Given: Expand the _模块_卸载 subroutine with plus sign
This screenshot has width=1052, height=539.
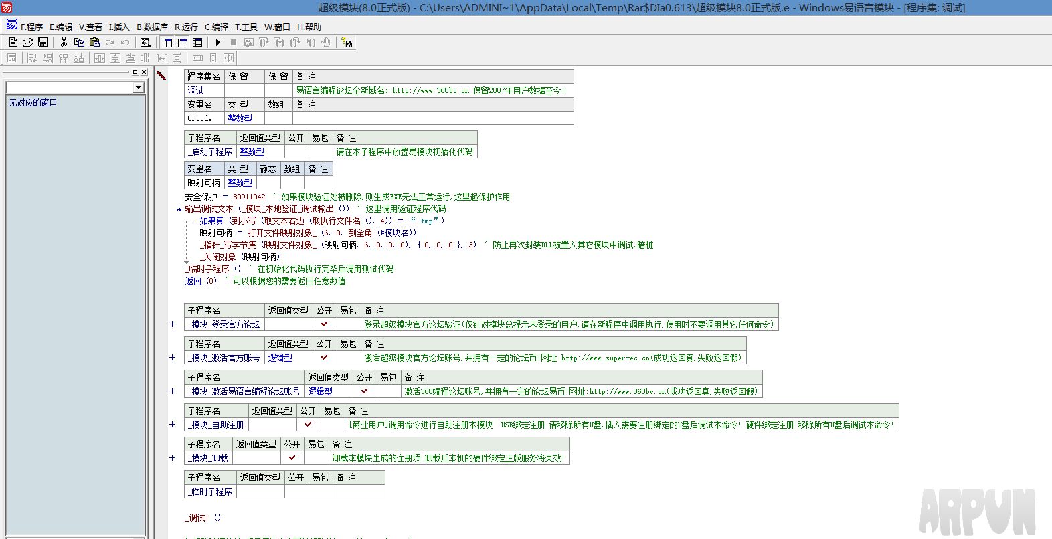Looking at the screenshot, I should point(172,458).
